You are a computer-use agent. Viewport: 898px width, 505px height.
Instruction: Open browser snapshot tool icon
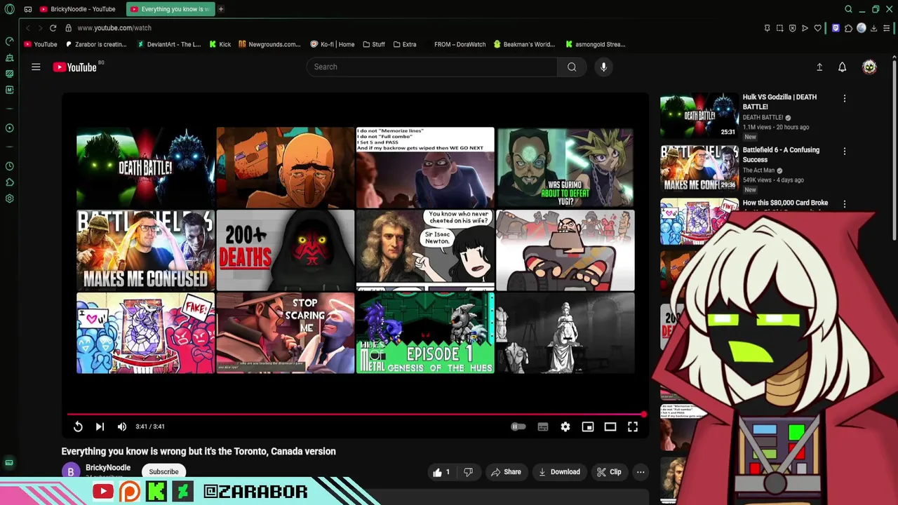(x=779, y=28)
